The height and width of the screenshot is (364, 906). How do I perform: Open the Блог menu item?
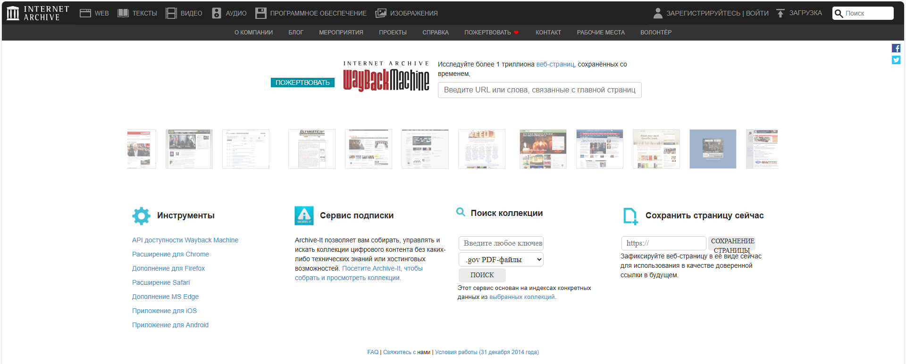pyautogui.click(x=296, y=33)
